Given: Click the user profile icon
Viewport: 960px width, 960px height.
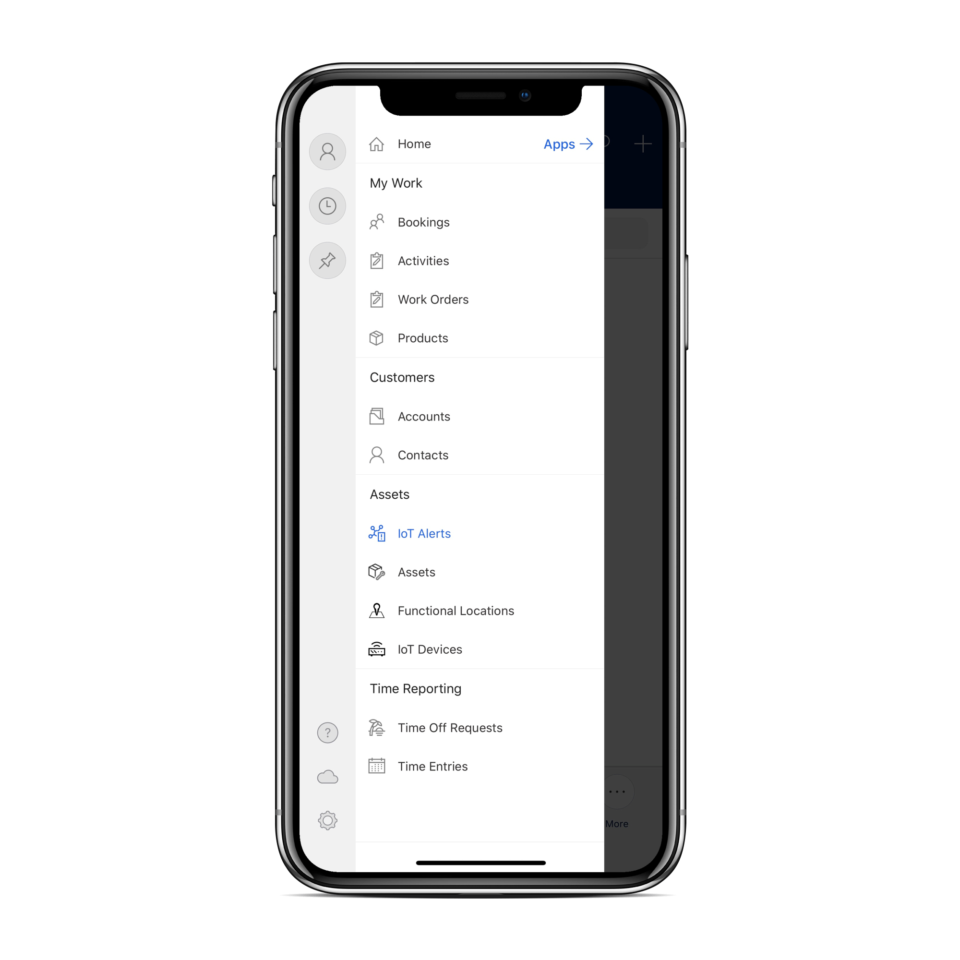Looking at the screenshot, I should [x=326, y=149].
